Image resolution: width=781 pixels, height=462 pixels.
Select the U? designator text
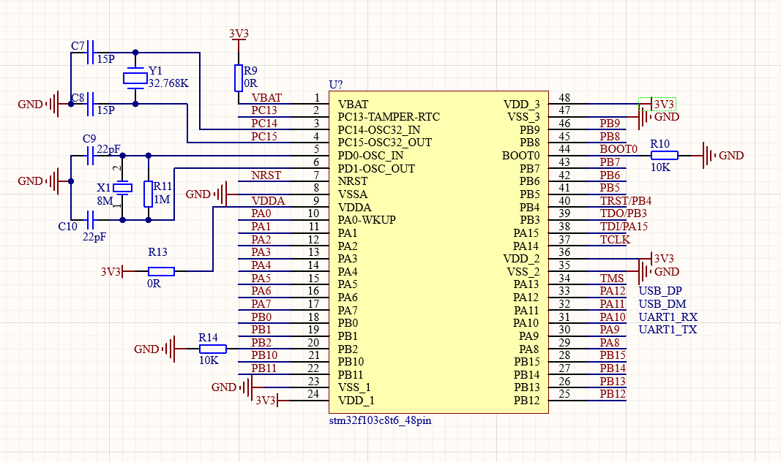(x=336, y=85)
